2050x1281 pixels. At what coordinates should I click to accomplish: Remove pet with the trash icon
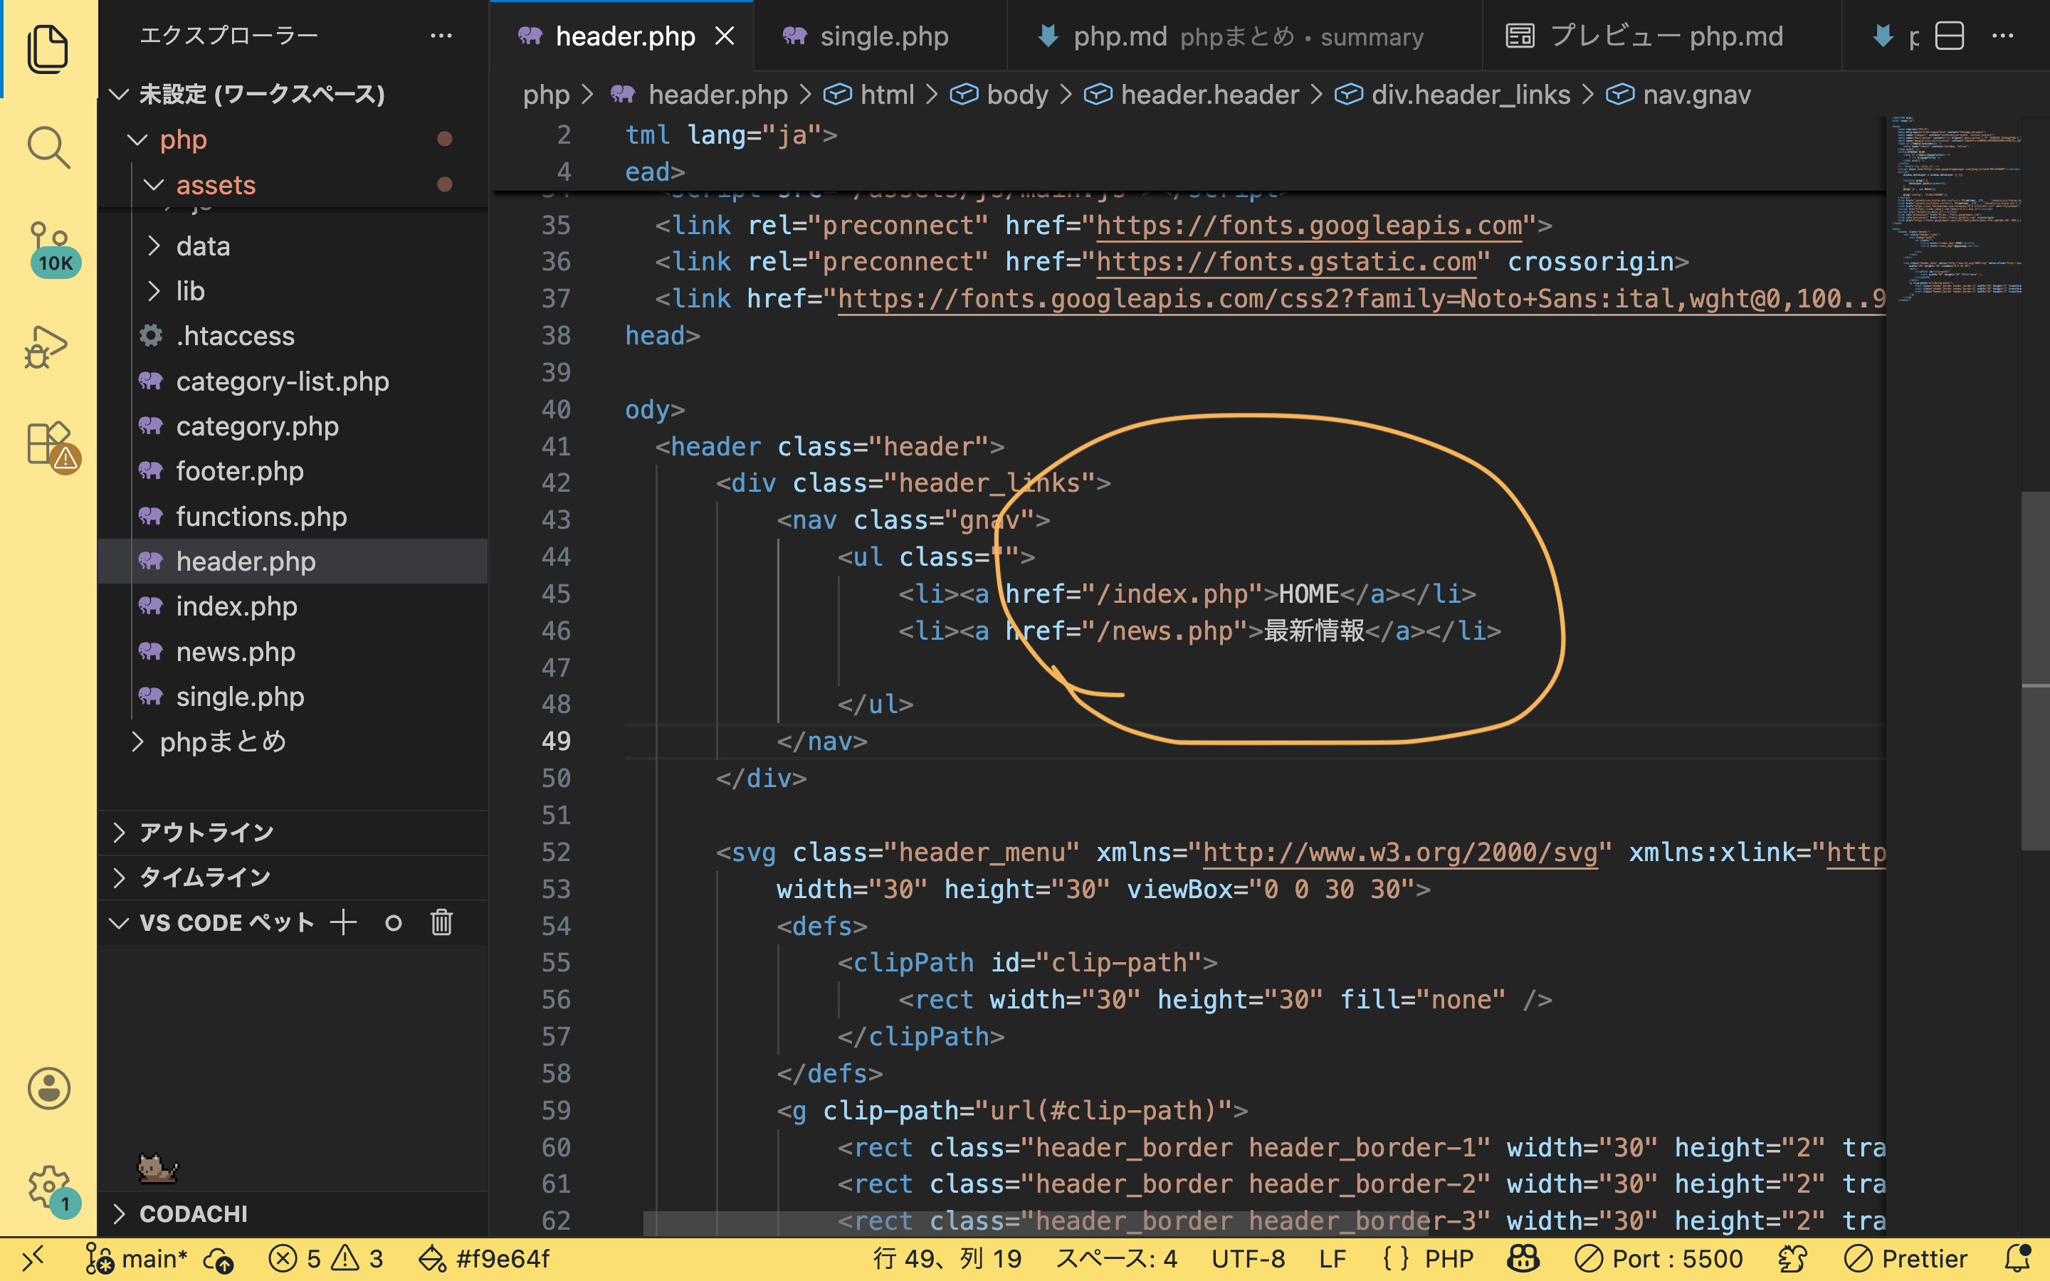tap(441, 922)
